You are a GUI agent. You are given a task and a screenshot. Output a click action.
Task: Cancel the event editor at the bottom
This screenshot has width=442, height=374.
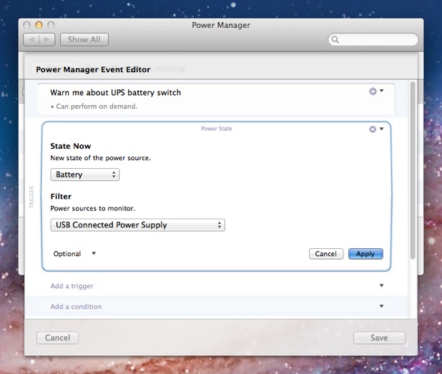coord(57,338)
